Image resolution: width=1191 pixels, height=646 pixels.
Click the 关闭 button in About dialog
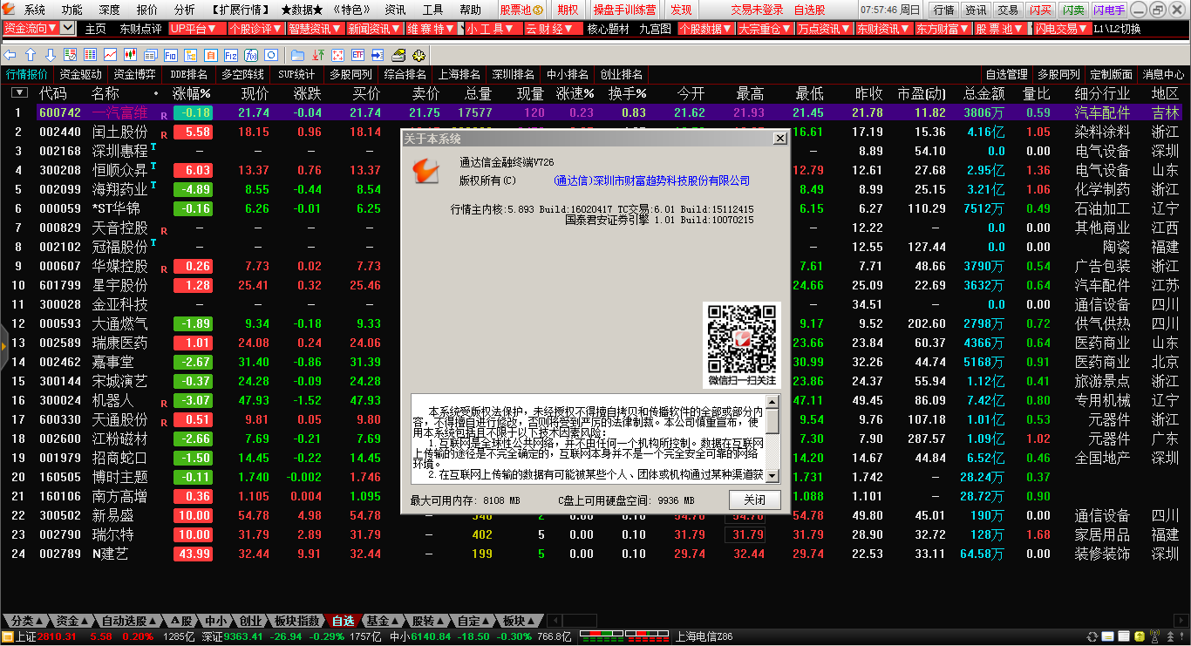click(754, 500)
